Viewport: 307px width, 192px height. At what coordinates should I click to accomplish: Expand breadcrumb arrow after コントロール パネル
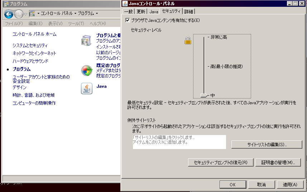click(x=76, y=14)
